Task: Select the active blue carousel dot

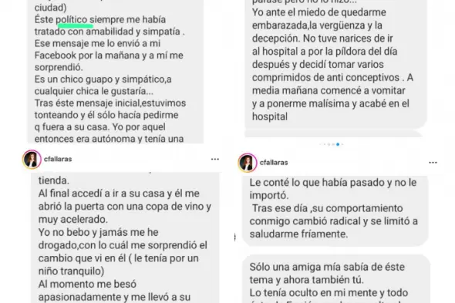Action: [338, 144]
